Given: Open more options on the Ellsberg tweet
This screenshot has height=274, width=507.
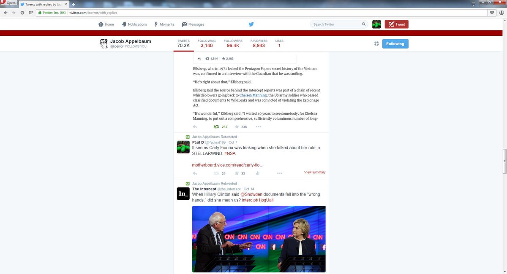Looking at the screenshot, I should [259, 126].
